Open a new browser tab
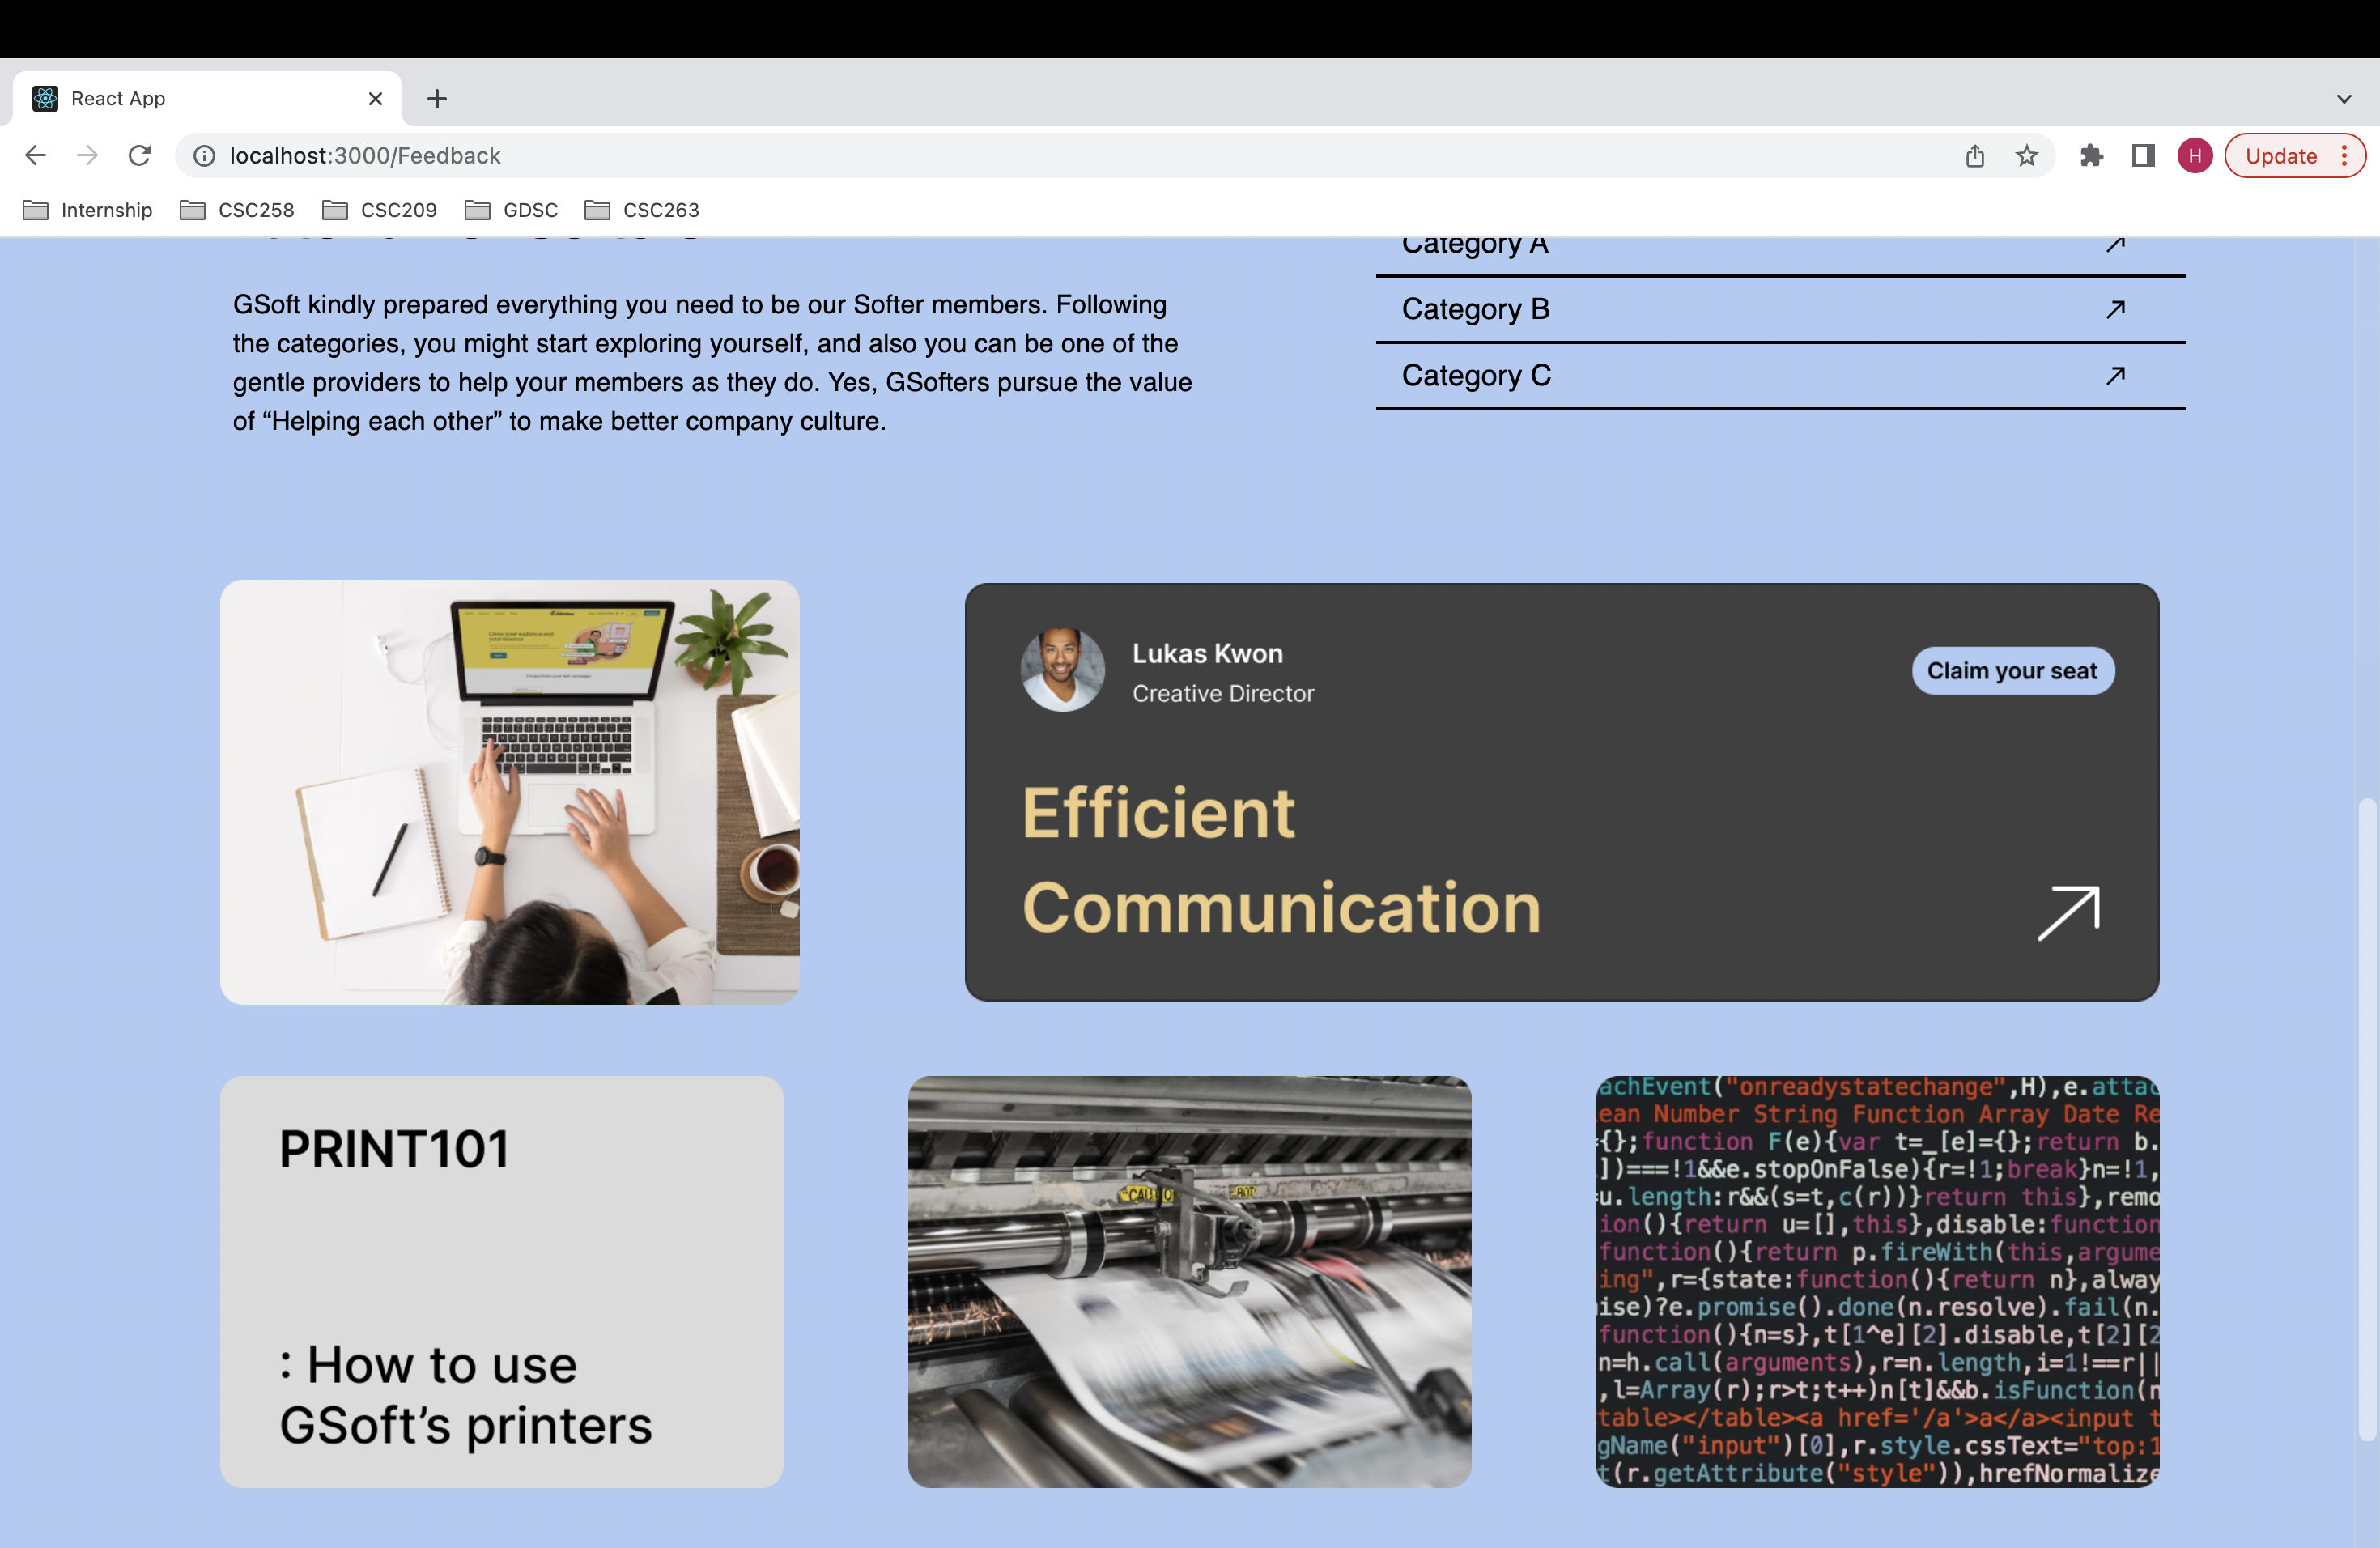This screenshot has height=1548, width=2380. point(437,99)
